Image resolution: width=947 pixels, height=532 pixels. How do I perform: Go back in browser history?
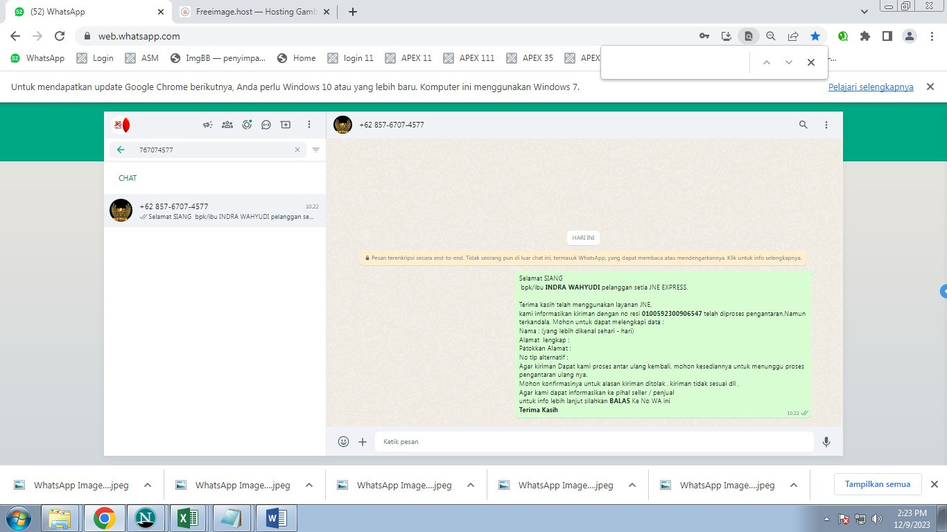coord(15,36)
